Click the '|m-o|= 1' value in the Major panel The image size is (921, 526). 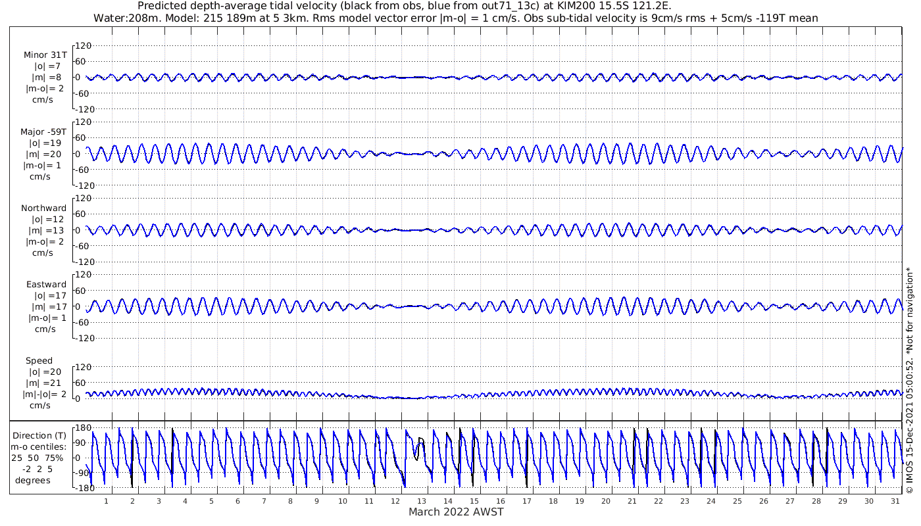point(43,165)
